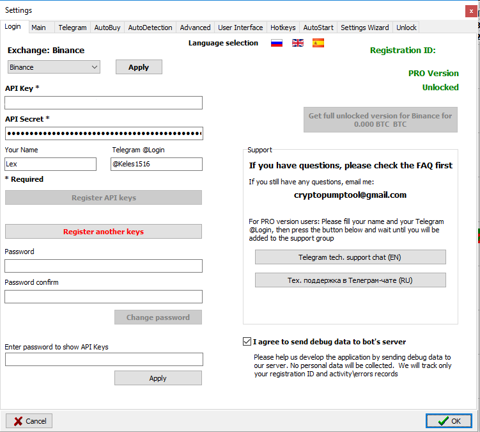Select English language UK flag
This screenshot has height=432, width=480.
[x=298, y=44]
